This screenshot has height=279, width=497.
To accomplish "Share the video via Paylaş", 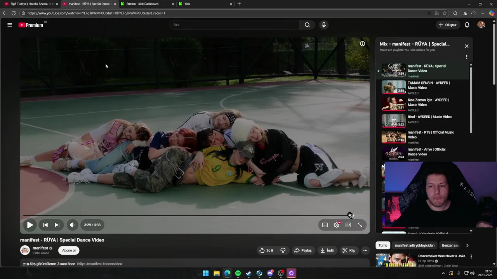I will pyautogui.click(x=303, y=250).
